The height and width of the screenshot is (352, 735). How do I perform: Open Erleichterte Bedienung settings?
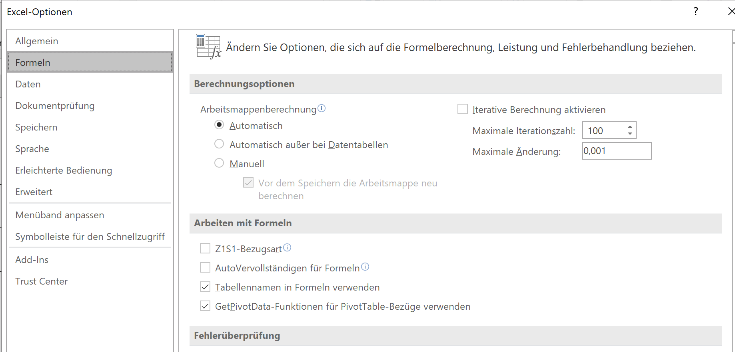[x=90, y=170]
